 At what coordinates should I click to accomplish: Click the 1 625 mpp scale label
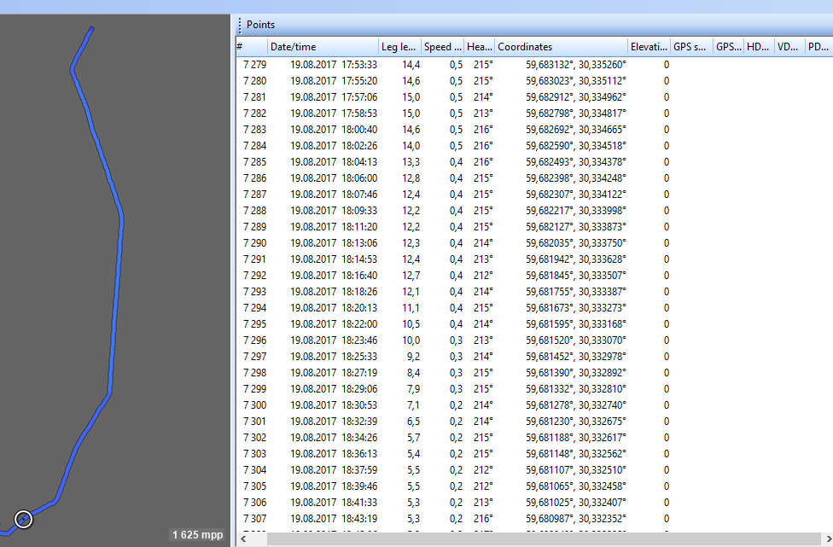197,535
